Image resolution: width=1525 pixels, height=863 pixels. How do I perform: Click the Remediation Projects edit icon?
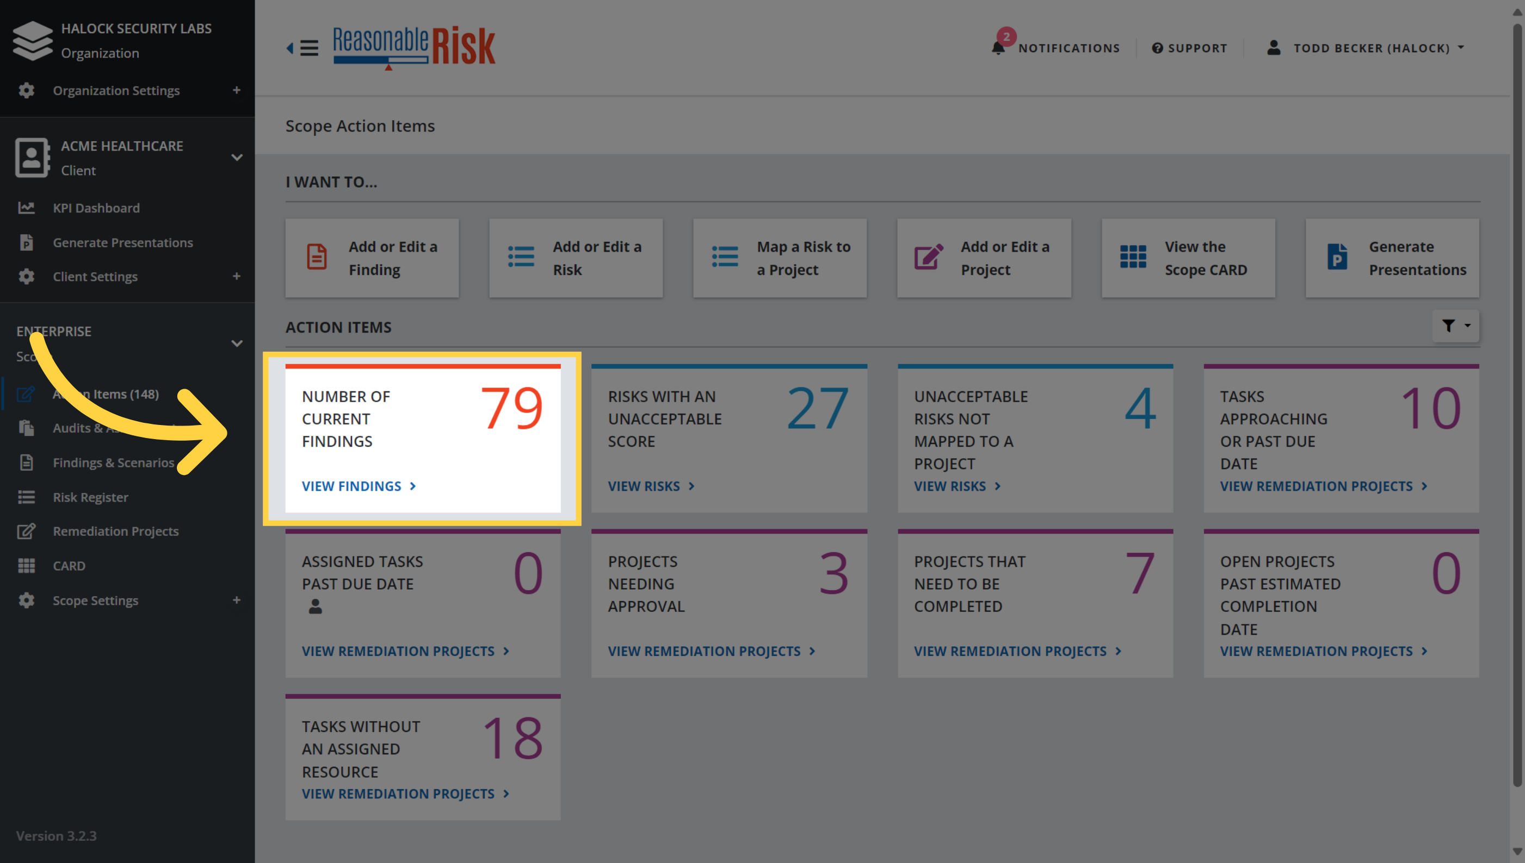point(26,531)
